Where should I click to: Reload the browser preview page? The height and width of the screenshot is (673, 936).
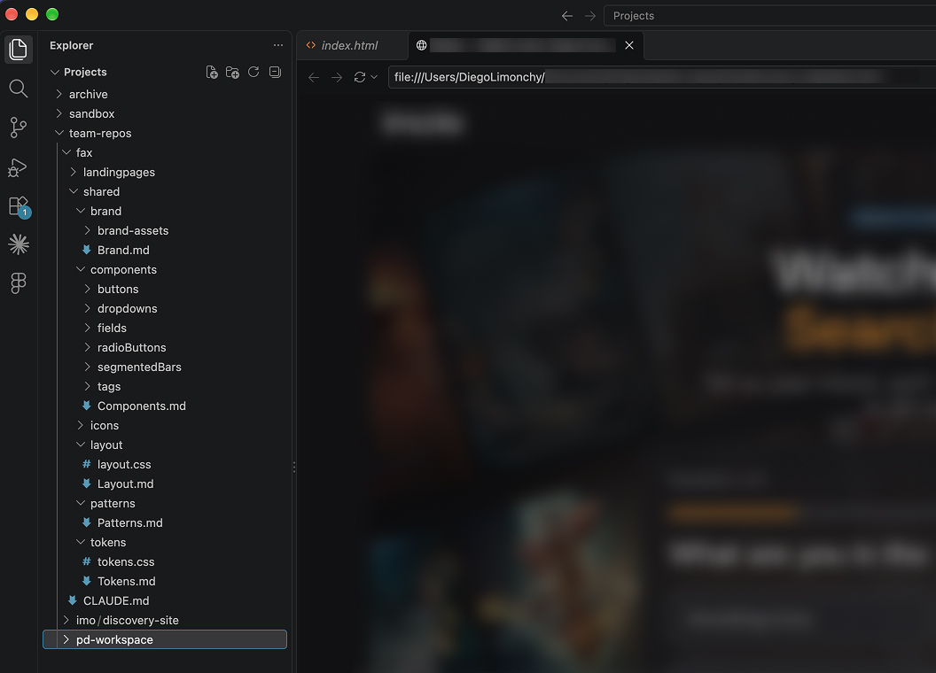click(x=360, y=78)
